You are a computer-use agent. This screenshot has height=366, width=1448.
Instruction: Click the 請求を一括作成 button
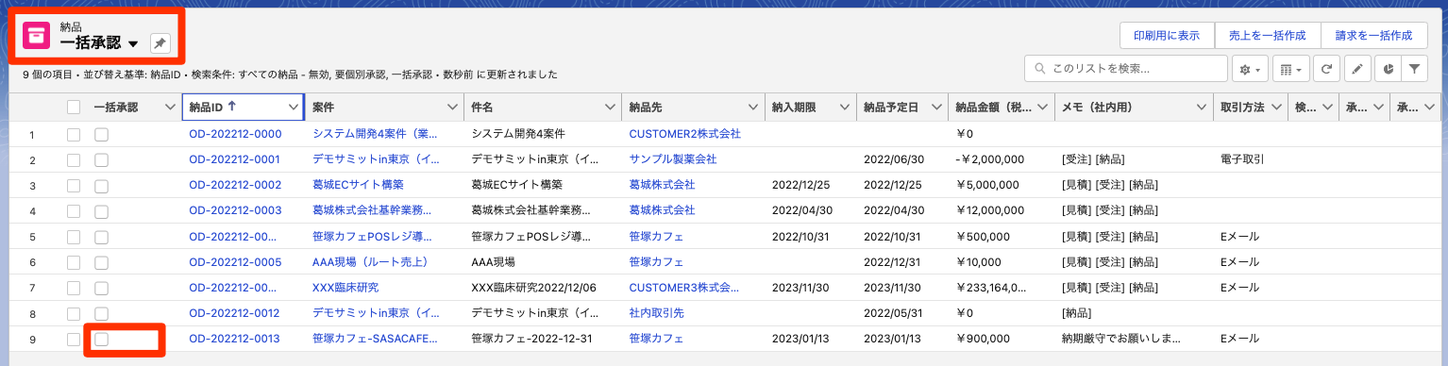coord(1373,35)
